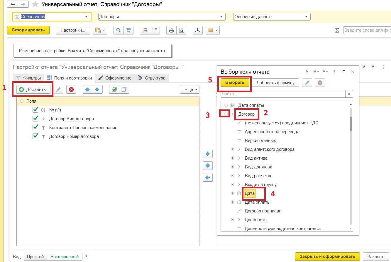
Task: Open the print preview icon
Action: [181, 30]
